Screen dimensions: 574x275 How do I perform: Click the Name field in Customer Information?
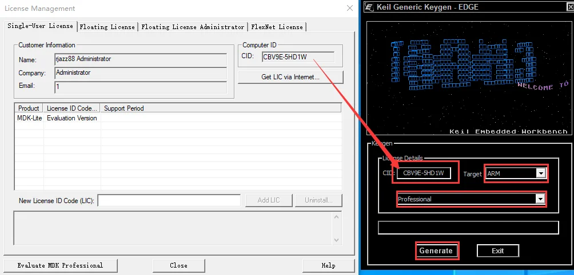click(141, 59)
